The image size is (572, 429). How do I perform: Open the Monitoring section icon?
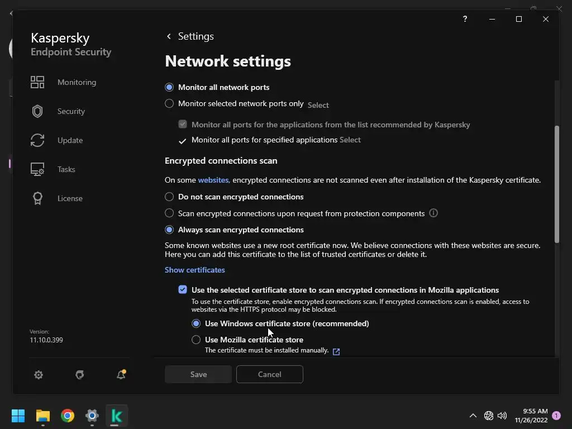pos(37,82)
